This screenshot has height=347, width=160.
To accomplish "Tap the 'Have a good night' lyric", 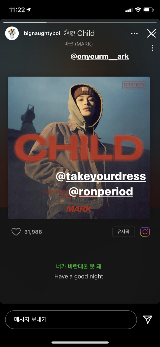I will (x=79, y=277).
